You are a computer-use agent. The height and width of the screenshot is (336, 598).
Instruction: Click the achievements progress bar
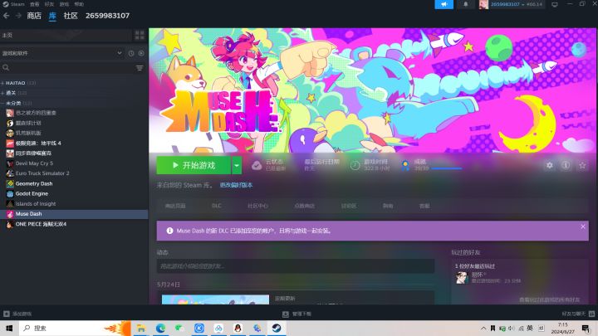point(446,168)
